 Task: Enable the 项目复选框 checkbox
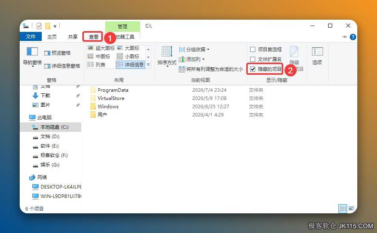coord(253,50)
